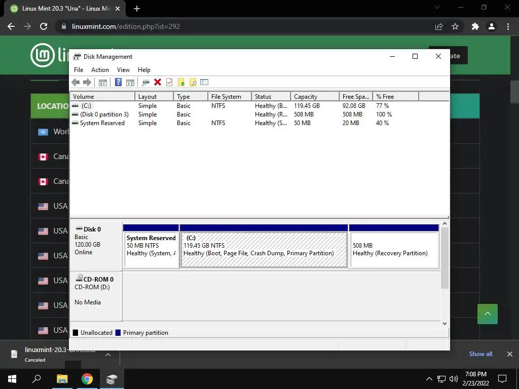Toggle Show/Hide Console Tree toolbar icon

click(102, 83)
